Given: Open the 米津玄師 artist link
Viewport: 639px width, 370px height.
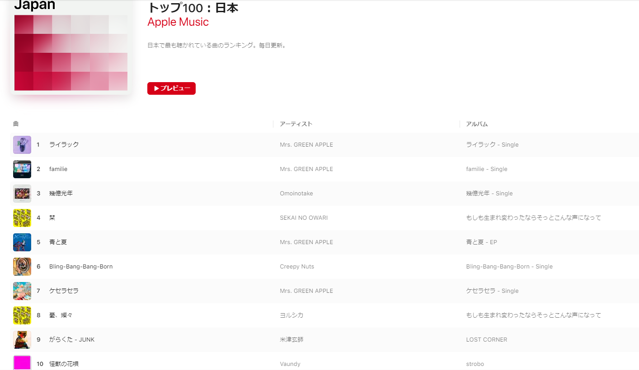Looking at the screenshot, I should pyautogui.click(x=291, y=340).
